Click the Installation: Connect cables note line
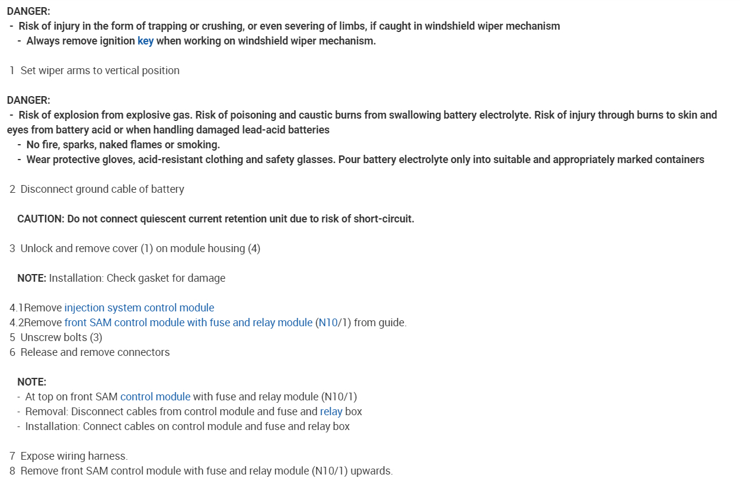The height and width of the screenshot is (484, 740). 187,426
